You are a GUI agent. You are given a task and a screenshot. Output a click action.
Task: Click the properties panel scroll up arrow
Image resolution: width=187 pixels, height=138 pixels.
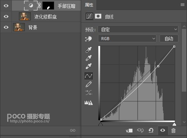click(x=184, y=26)
